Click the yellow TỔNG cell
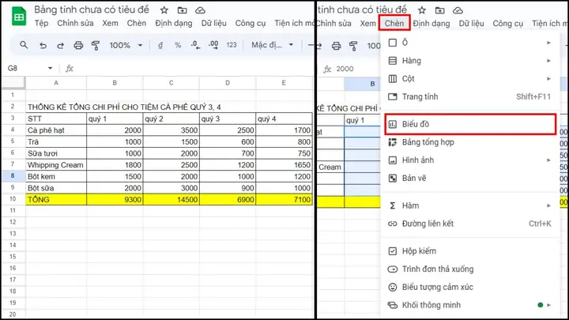 coord(56,200)
